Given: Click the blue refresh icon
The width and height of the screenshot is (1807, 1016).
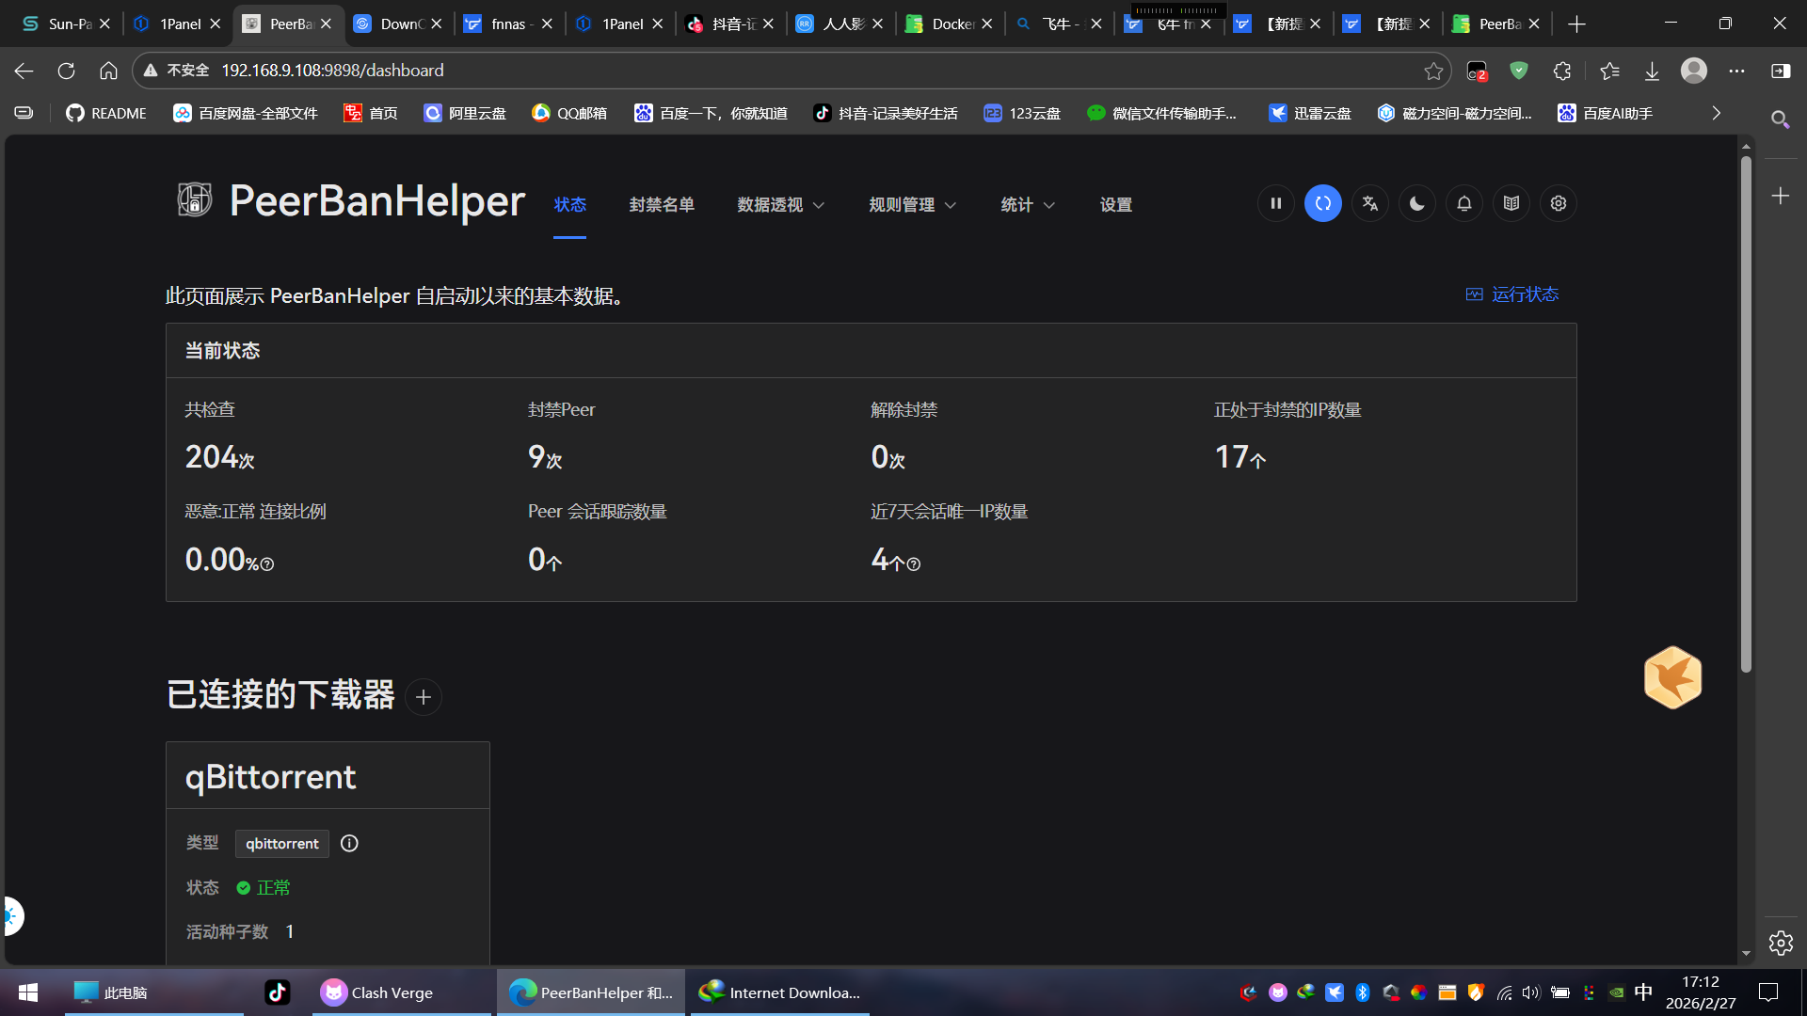Looking at the screenshot, I should pos(1322,203).
